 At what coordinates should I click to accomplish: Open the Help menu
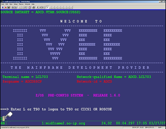[33, 4]
